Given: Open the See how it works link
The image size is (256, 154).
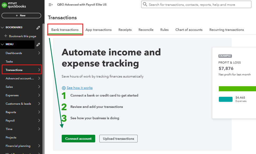Looking at the screenshot, I should click(x=80, y=88).
